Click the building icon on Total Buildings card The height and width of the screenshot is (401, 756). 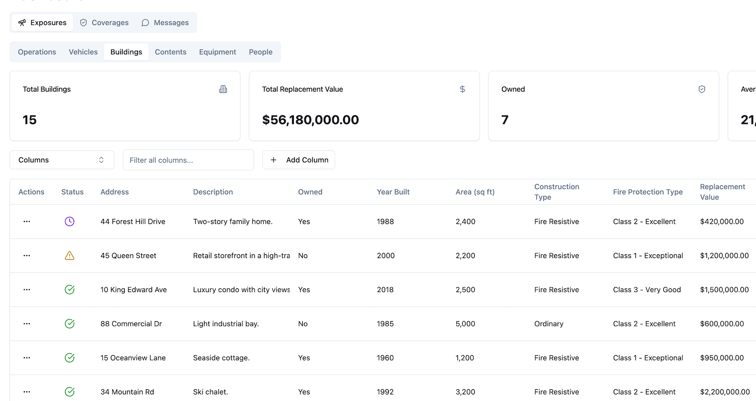(x=223, y=89)
